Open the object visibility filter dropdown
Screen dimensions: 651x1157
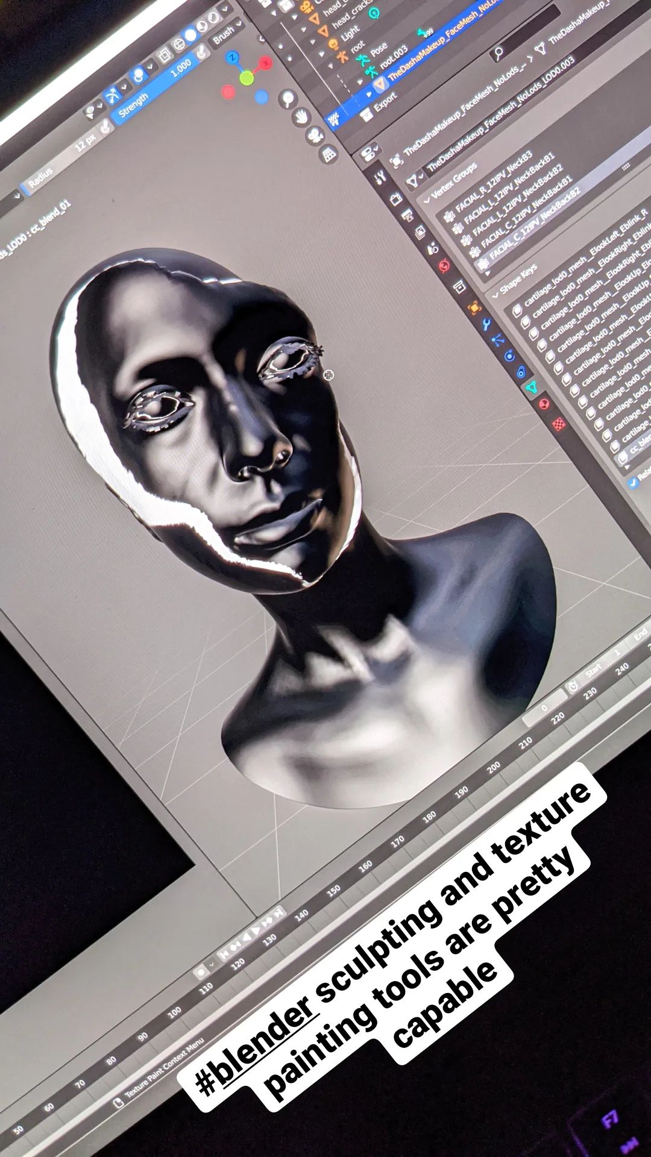[93, 109]
